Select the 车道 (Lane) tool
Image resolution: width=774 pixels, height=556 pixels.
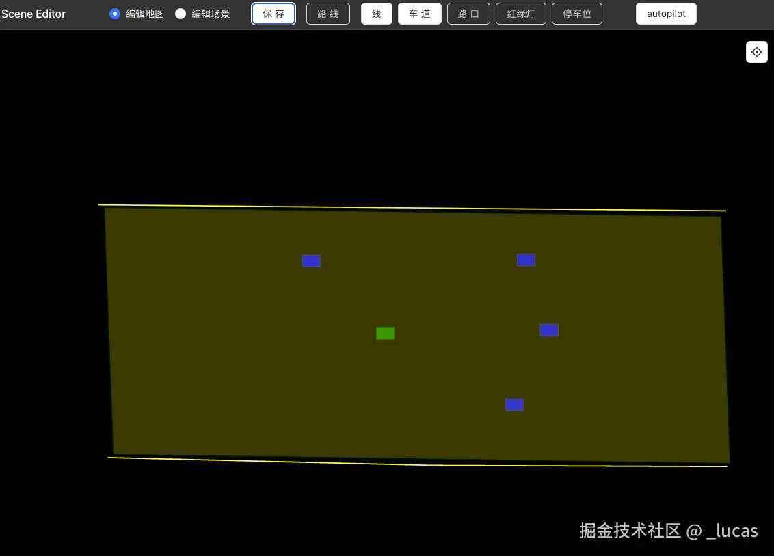419,14
